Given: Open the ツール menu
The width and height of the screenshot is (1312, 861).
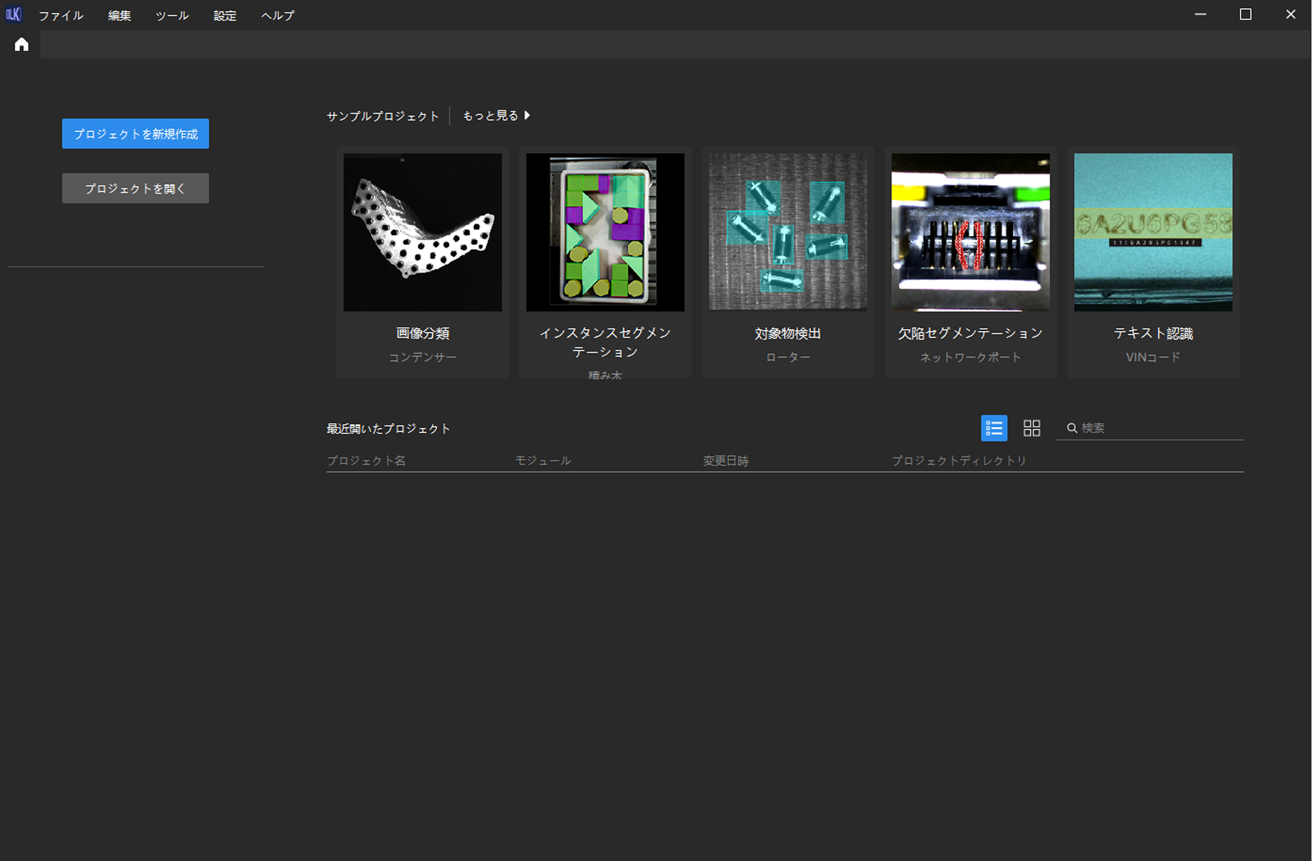Looking at the screenshot, I should point(172,15).
